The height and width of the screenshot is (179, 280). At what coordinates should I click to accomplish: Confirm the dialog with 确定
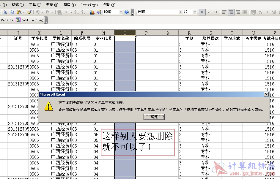click(x=154, y=117)
